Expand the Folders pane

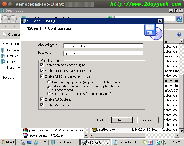point(9,78)
